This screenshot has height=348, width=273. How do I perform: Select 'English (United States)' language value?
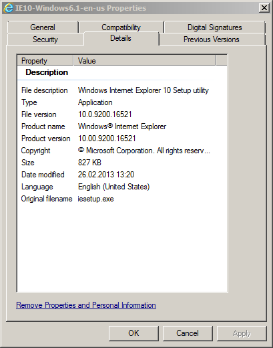tap(113, 187)
